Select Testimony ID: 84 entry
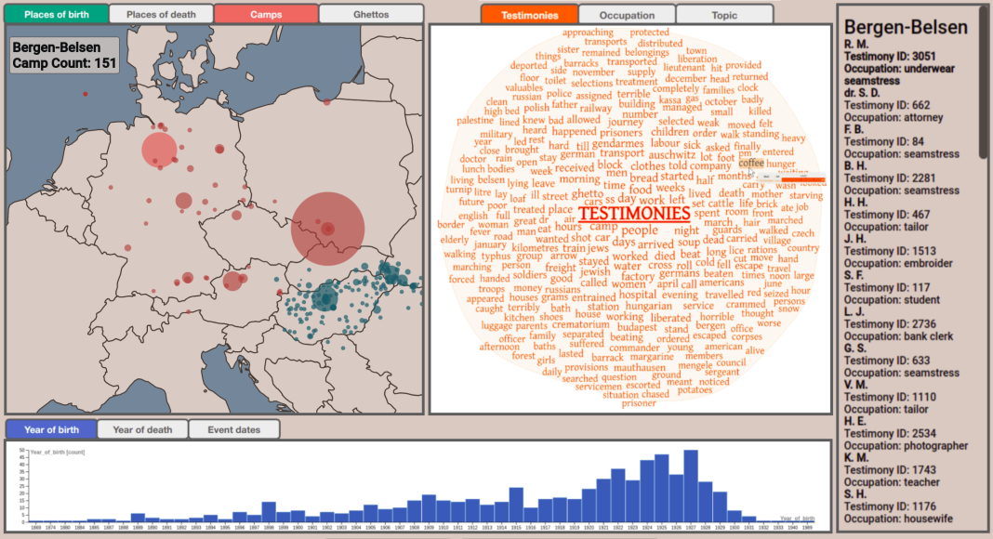This screenshot has height=539, width=993. pyautogui.click(x=883, y=141)
